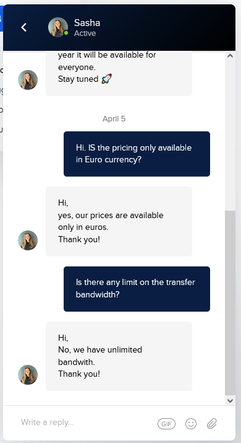Click Sasha's avatar in the header
This screenshot has width=241, height=443.
click(58, 27)
